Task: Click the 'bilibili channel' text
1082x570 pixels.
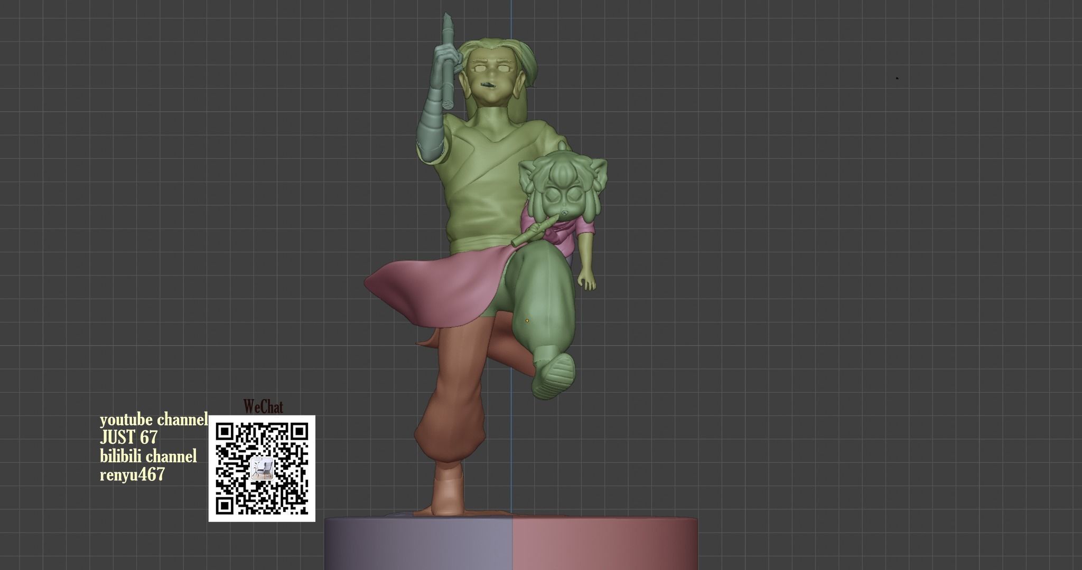Action: [148, 456]
